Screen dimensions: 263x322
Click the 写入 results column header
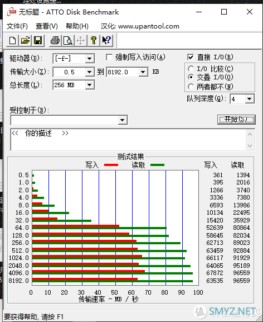[x=211, y=165]
